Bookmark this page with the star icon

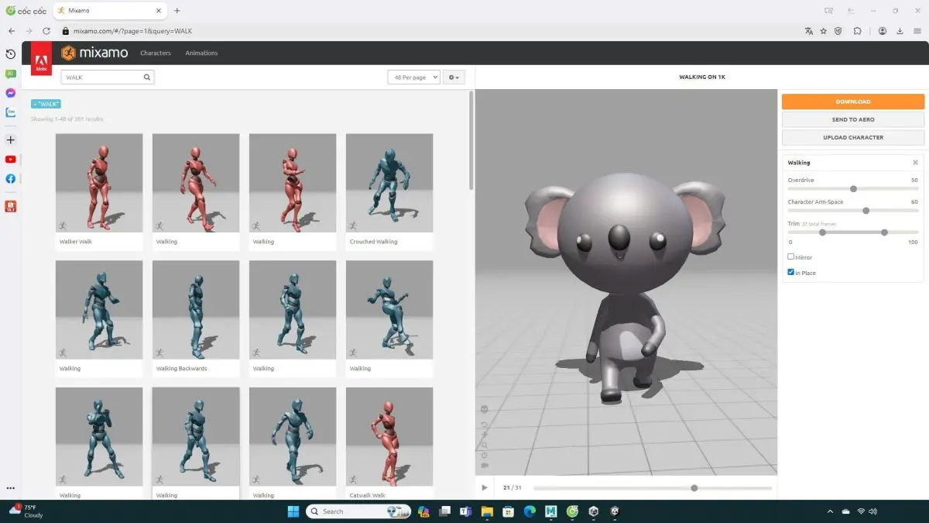click(824, 31)
